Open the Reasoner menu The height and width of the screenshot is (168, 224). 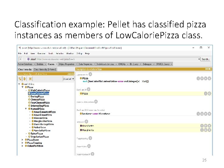41,54
